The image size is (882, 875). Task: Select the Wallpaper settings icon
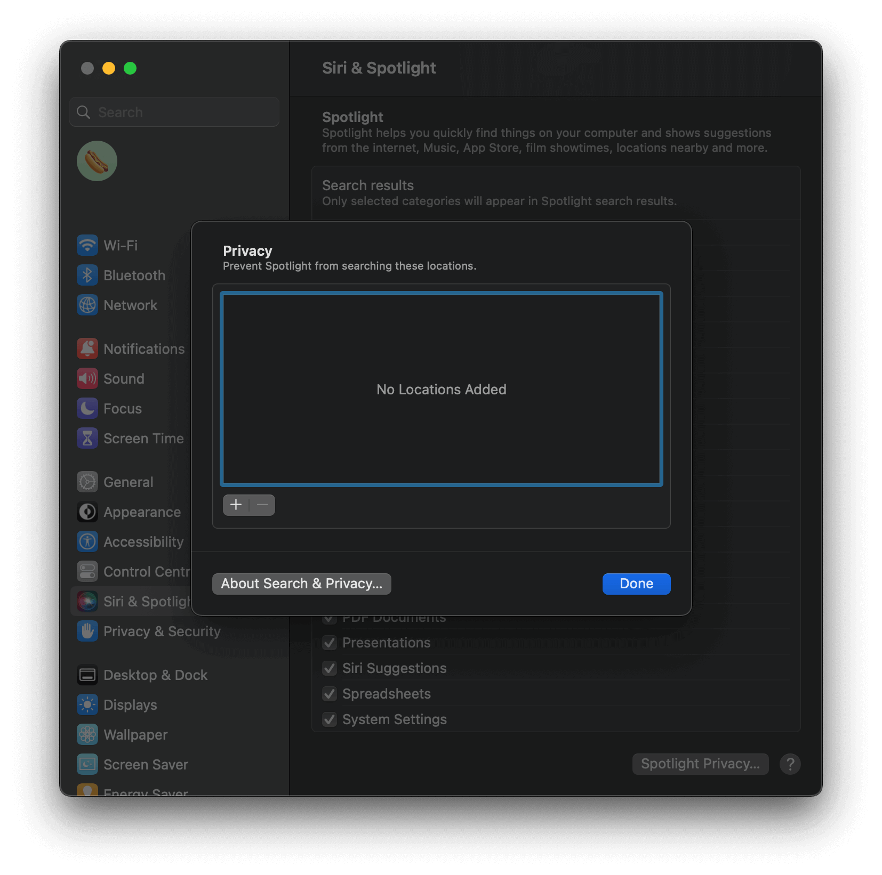[x=87, y=734]
